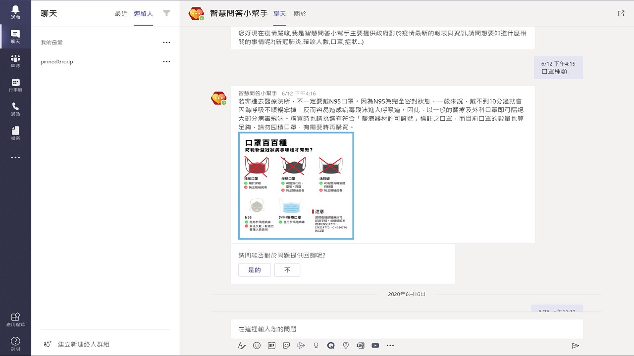This screenshot has height=356, width=634.
Task: Open the Help icon at bottom left
Action: [15, 344]
